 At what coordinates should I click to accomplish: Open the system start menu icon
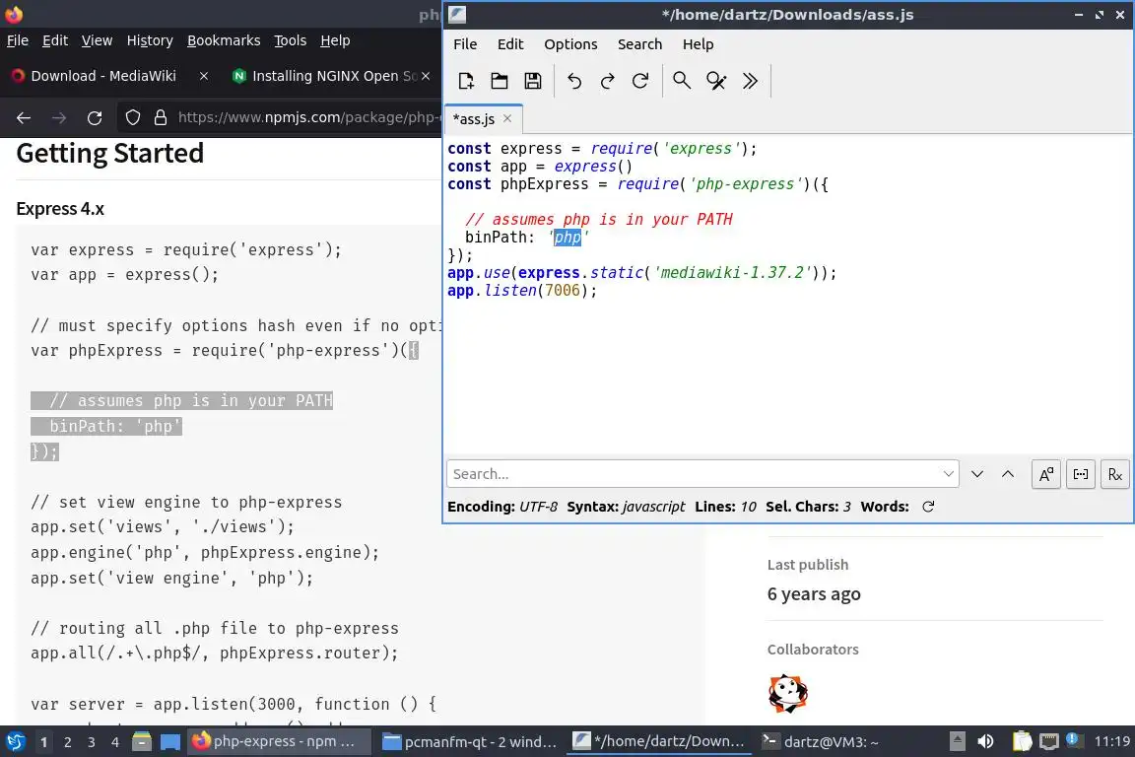15,741
